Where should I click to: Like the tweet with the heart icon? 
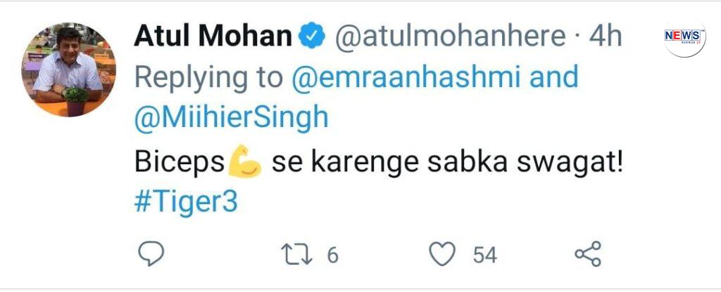coord(442,254)
